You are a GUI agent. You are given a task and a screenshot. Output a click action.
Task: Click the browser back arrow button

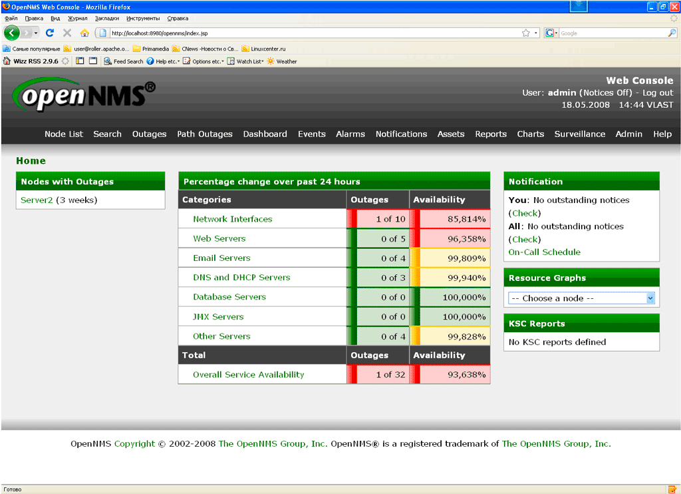coord(11,33)
